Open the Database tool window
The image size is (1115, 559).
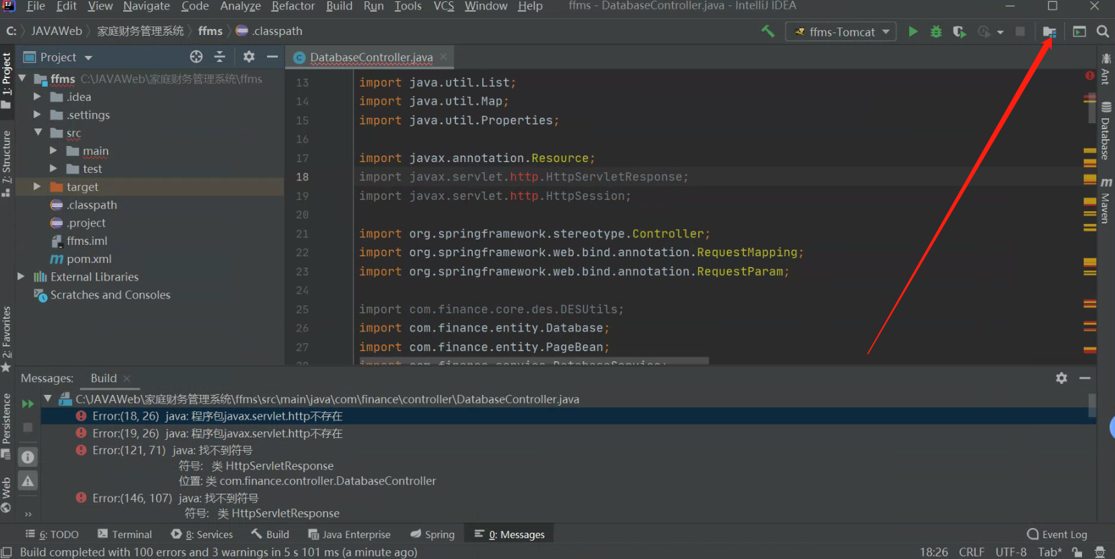(1106, 131)
